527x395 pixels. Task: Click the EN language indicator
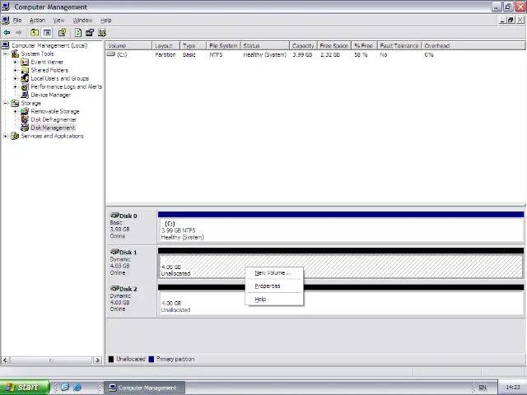pos(483,388)
